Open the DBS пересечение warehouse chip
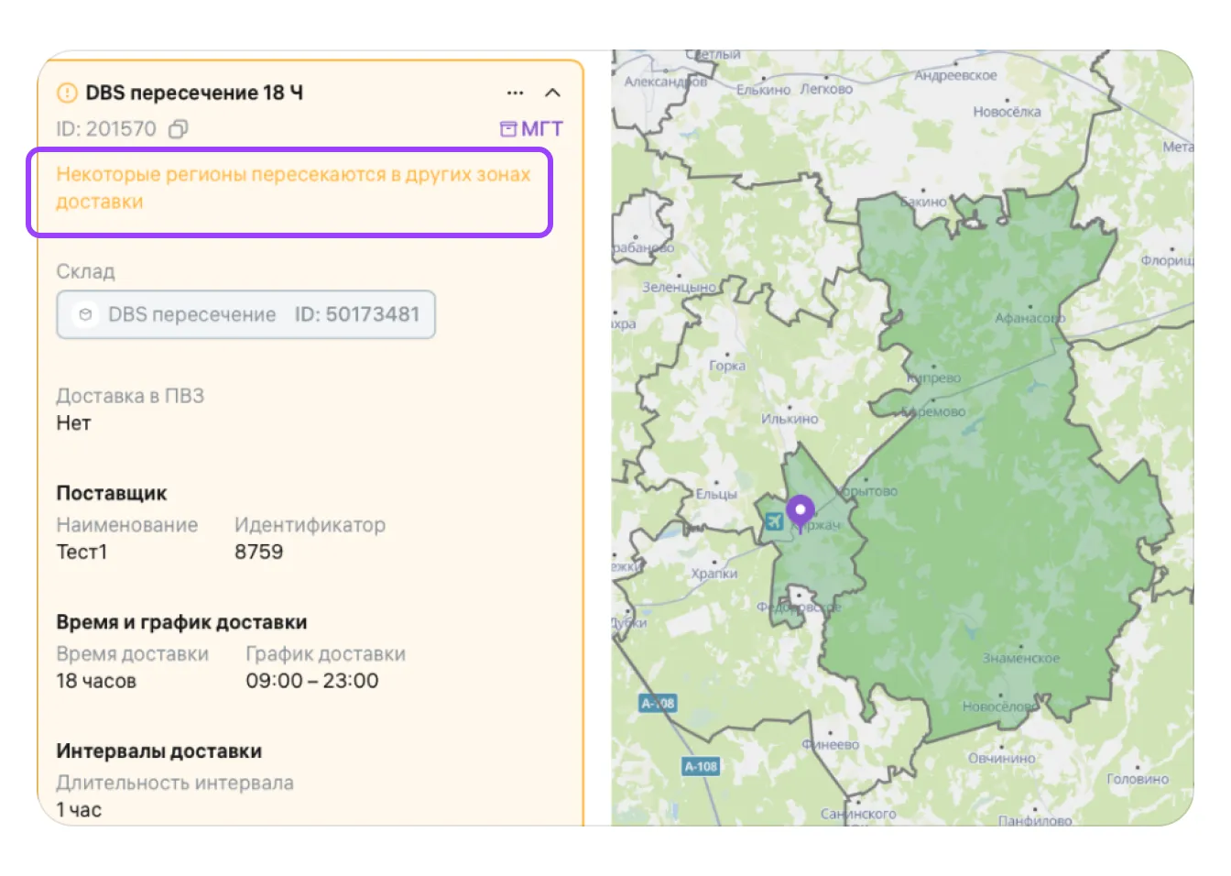Image resolution: width=1231 pixels, height=876 pixels. (245, 315)
